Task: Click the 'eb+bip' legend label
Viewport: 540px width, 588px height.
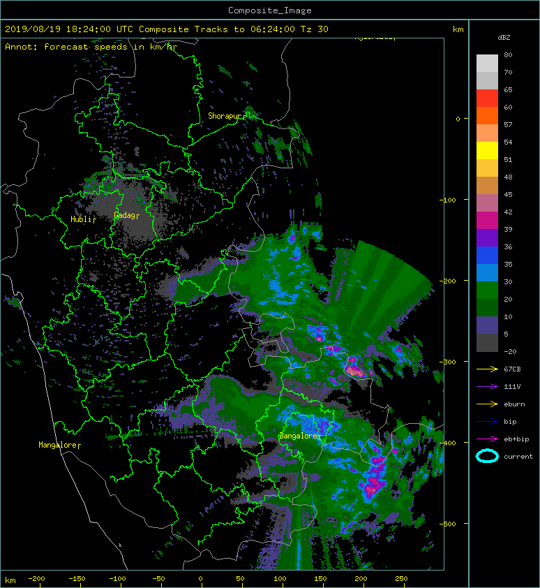Action: click(x=516, y=439)
